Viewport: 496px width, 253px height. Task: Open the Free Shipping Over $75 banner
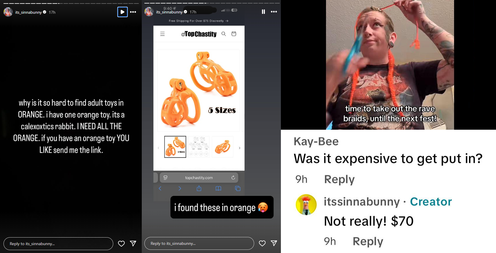199,21
